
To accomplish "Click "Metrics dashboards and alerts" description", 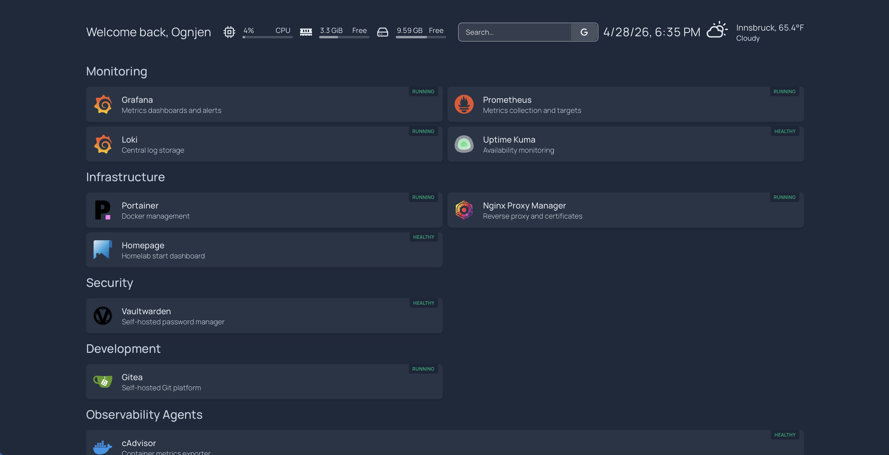I will coord(171,110).
